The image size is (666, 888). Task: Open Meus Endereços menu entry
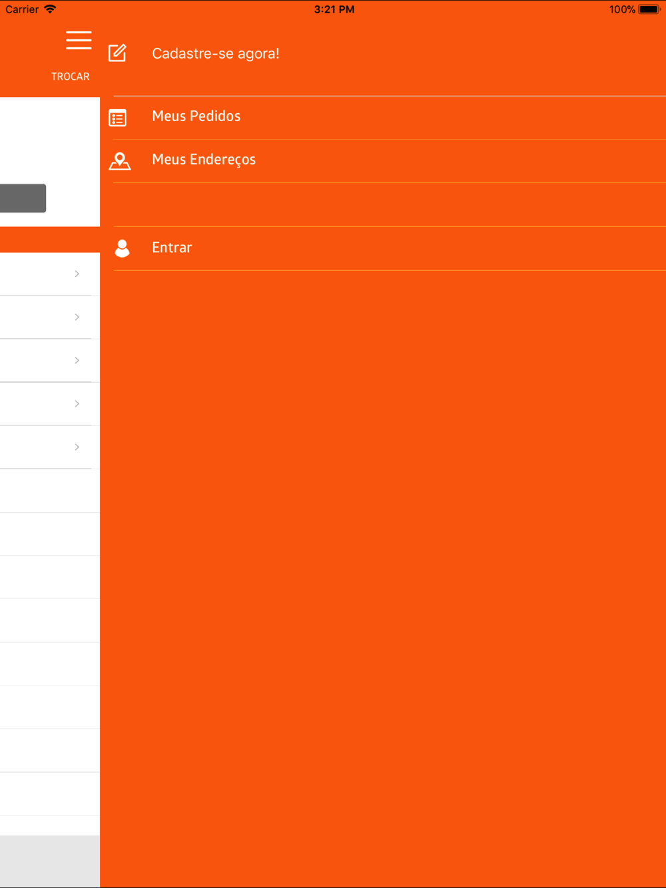coord(204,160)
